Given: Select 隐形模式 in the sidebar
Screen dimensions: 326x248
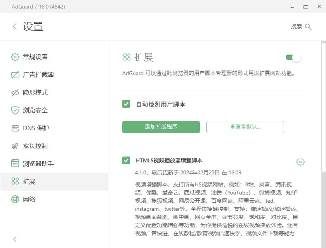Looking at the screenshot, I should [x=54, y=93].
